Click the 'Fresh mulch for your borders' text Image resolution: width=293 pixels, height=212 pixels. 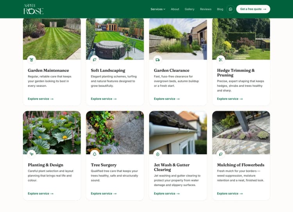click(x=241, y=176)
